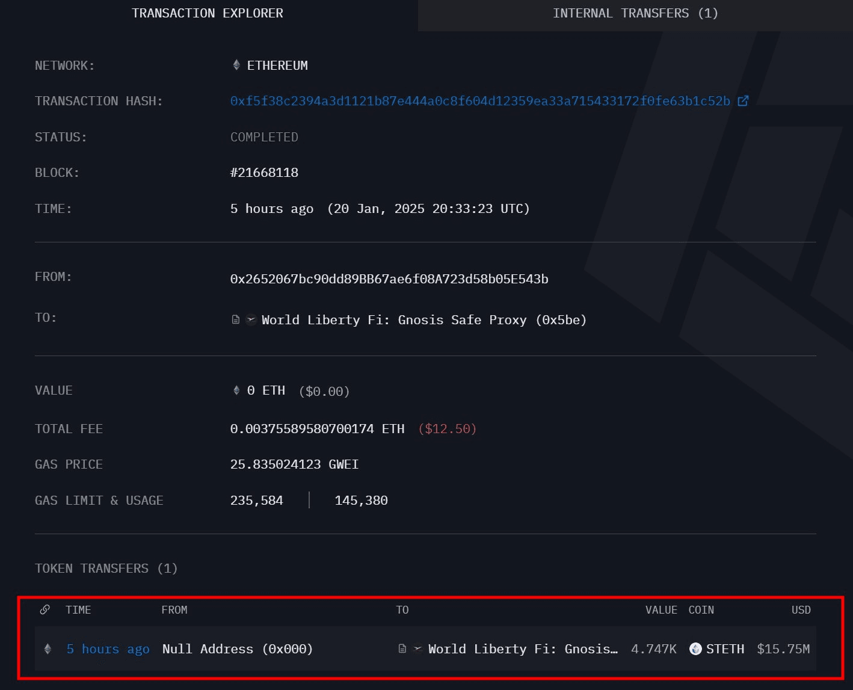Click the $15.75M USD value

point(783,649)
